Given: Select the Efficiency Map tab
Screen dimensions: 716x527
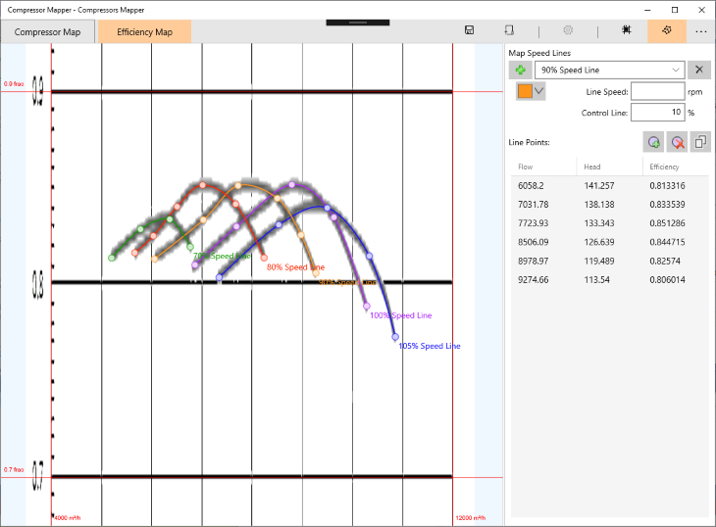Looking at the screenshot, I should [145, 32].
